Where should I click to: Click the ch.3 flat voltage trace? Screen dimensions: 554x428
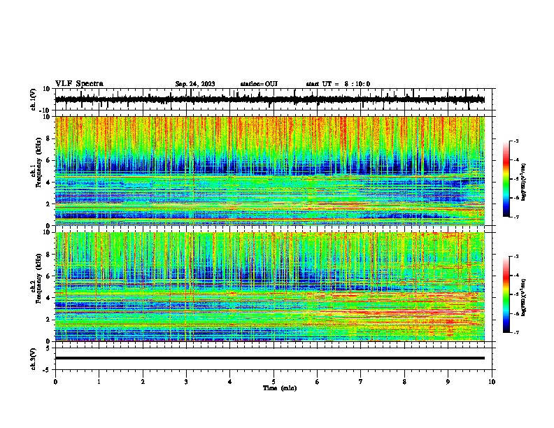pyautogui.click(x=270, y=358)
